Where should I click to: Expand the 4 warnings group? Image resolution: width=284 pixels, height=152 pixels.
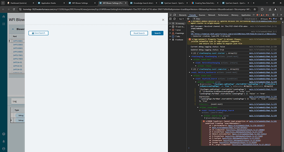(178, 33)
